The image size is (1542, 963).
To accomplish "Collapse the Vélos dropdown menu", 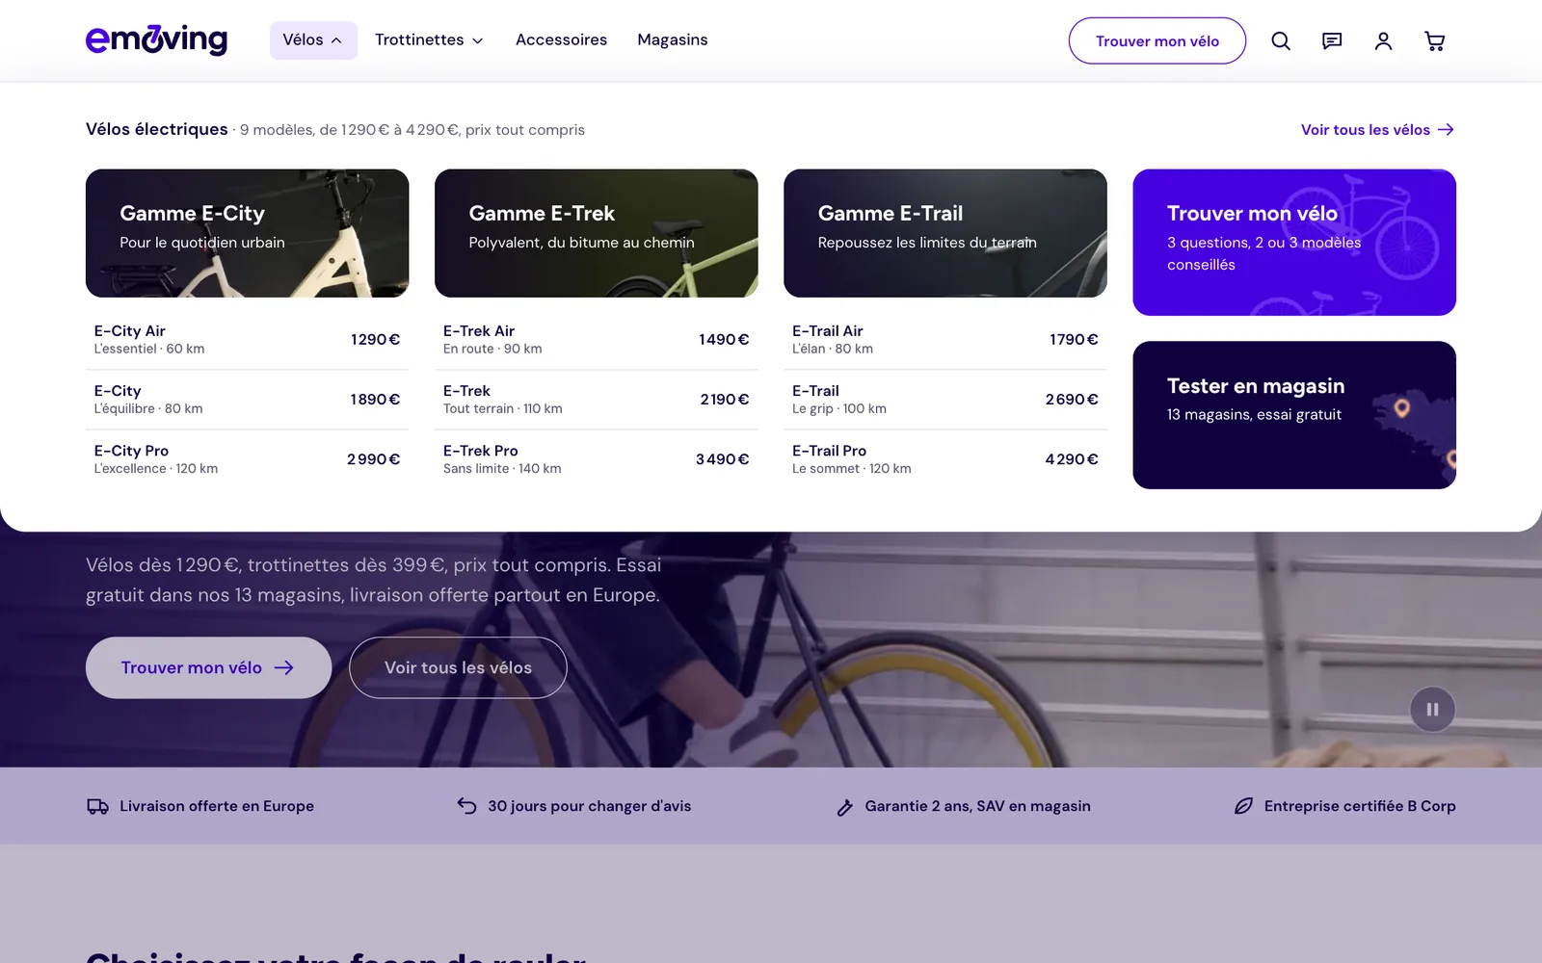I will pos(313,40).
